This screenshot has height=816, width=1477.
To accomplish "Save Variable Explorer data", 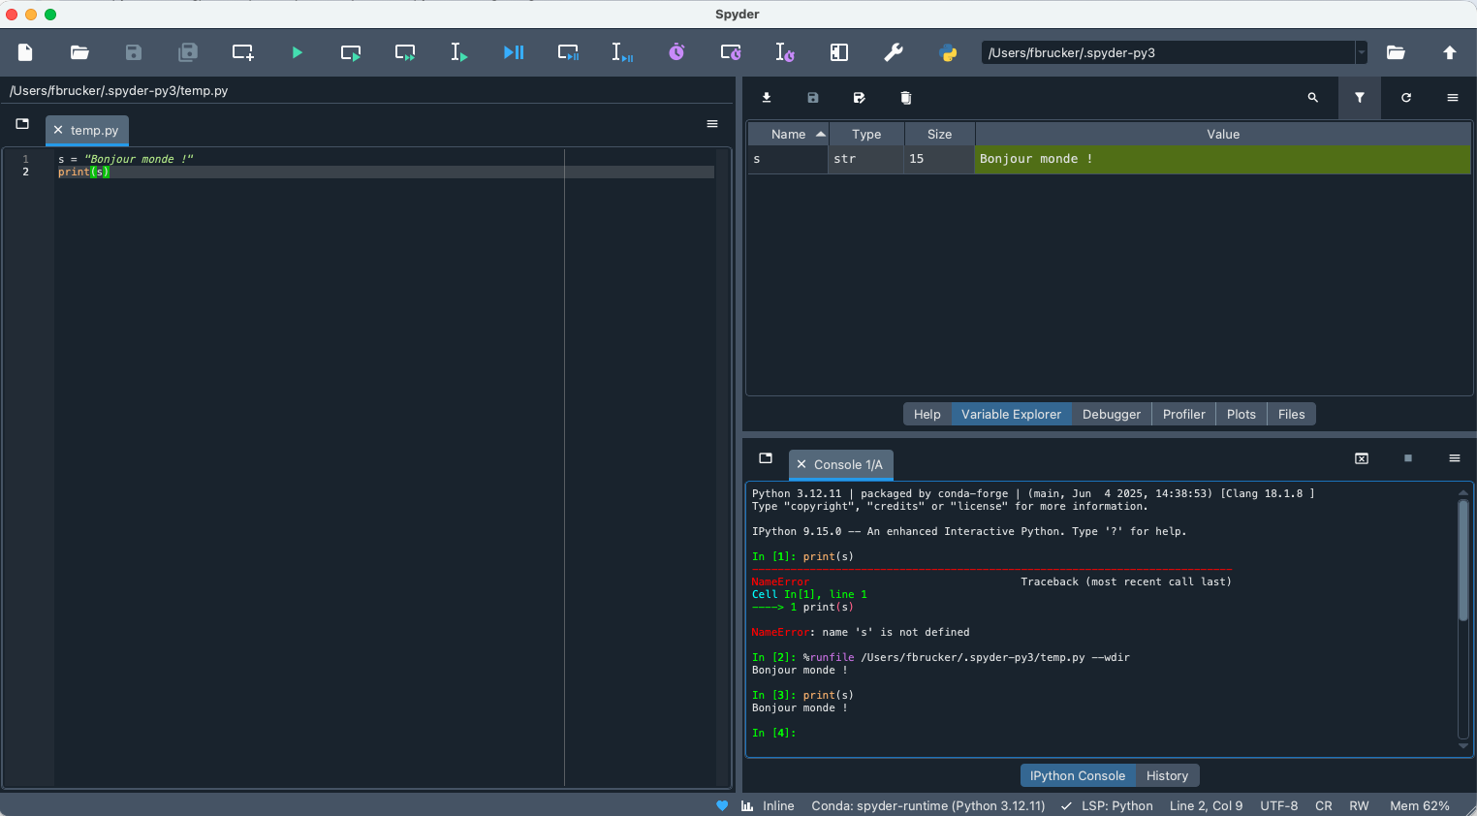I will (813, 98).
